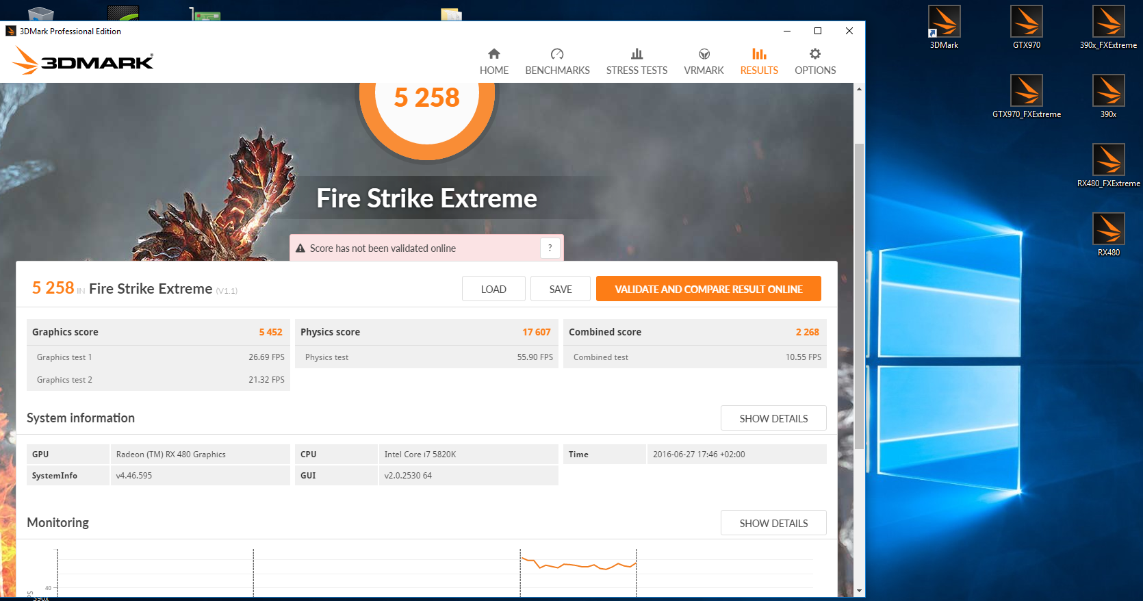This screenshot has width=1143, height=601.
Task: Click the 3DMark logo in header
Action: coord(83,60)
